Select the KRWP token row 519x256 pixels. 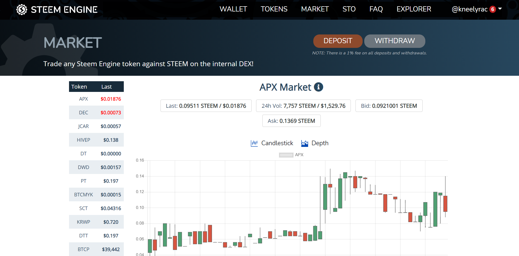96,222
